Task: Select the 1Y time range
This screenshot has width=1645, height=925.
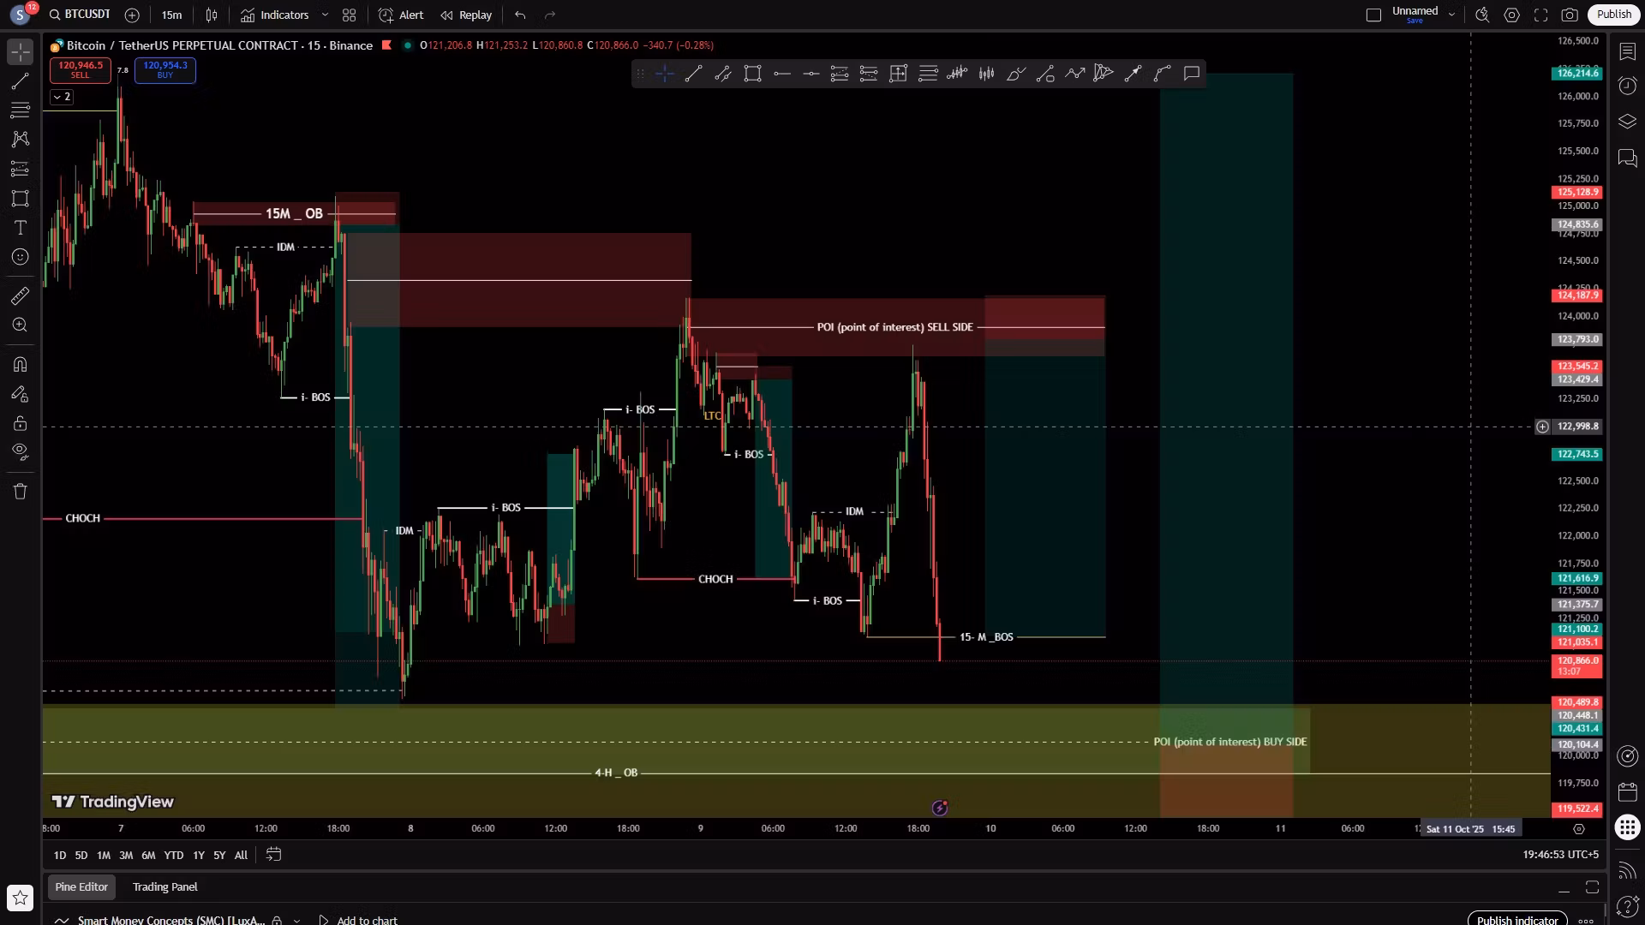Action: pyautogui.click(x=198, y=855)
